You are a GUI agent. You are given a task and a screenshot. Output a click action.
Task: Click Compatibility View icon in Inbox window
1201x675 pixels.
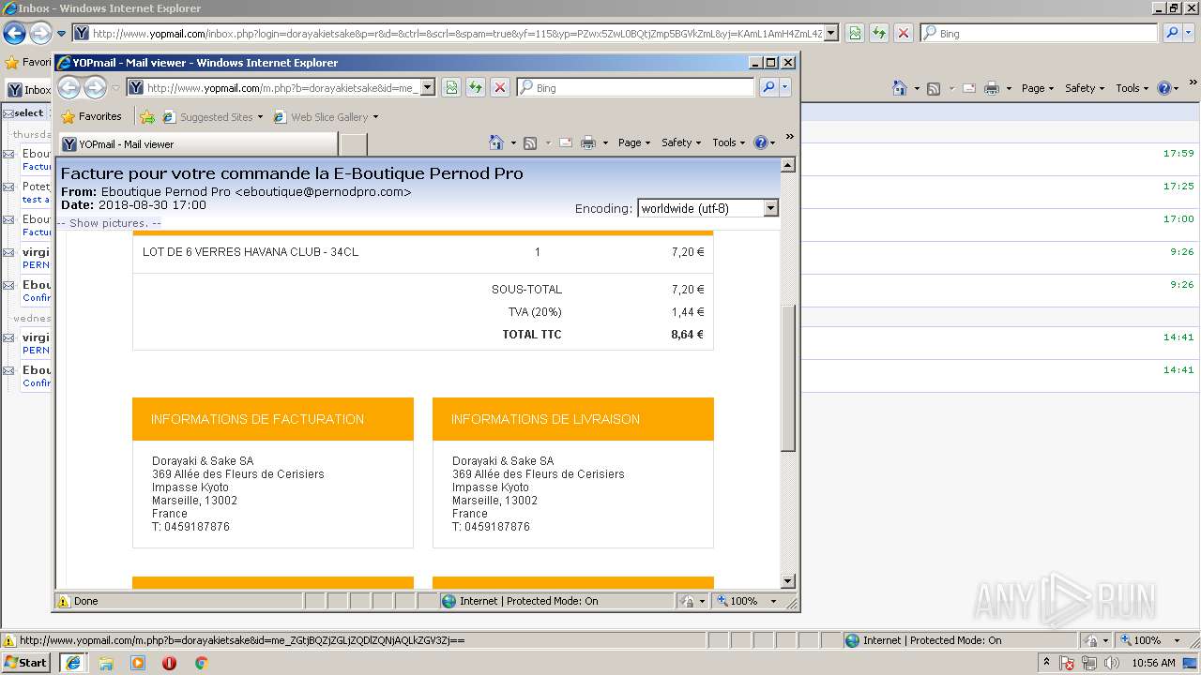[x=855, y=33]
